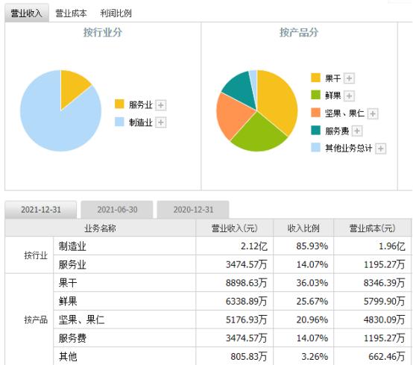Click the light blue 其他业务总计 legend swatch
413x365 pixels.
click(315, 148)
